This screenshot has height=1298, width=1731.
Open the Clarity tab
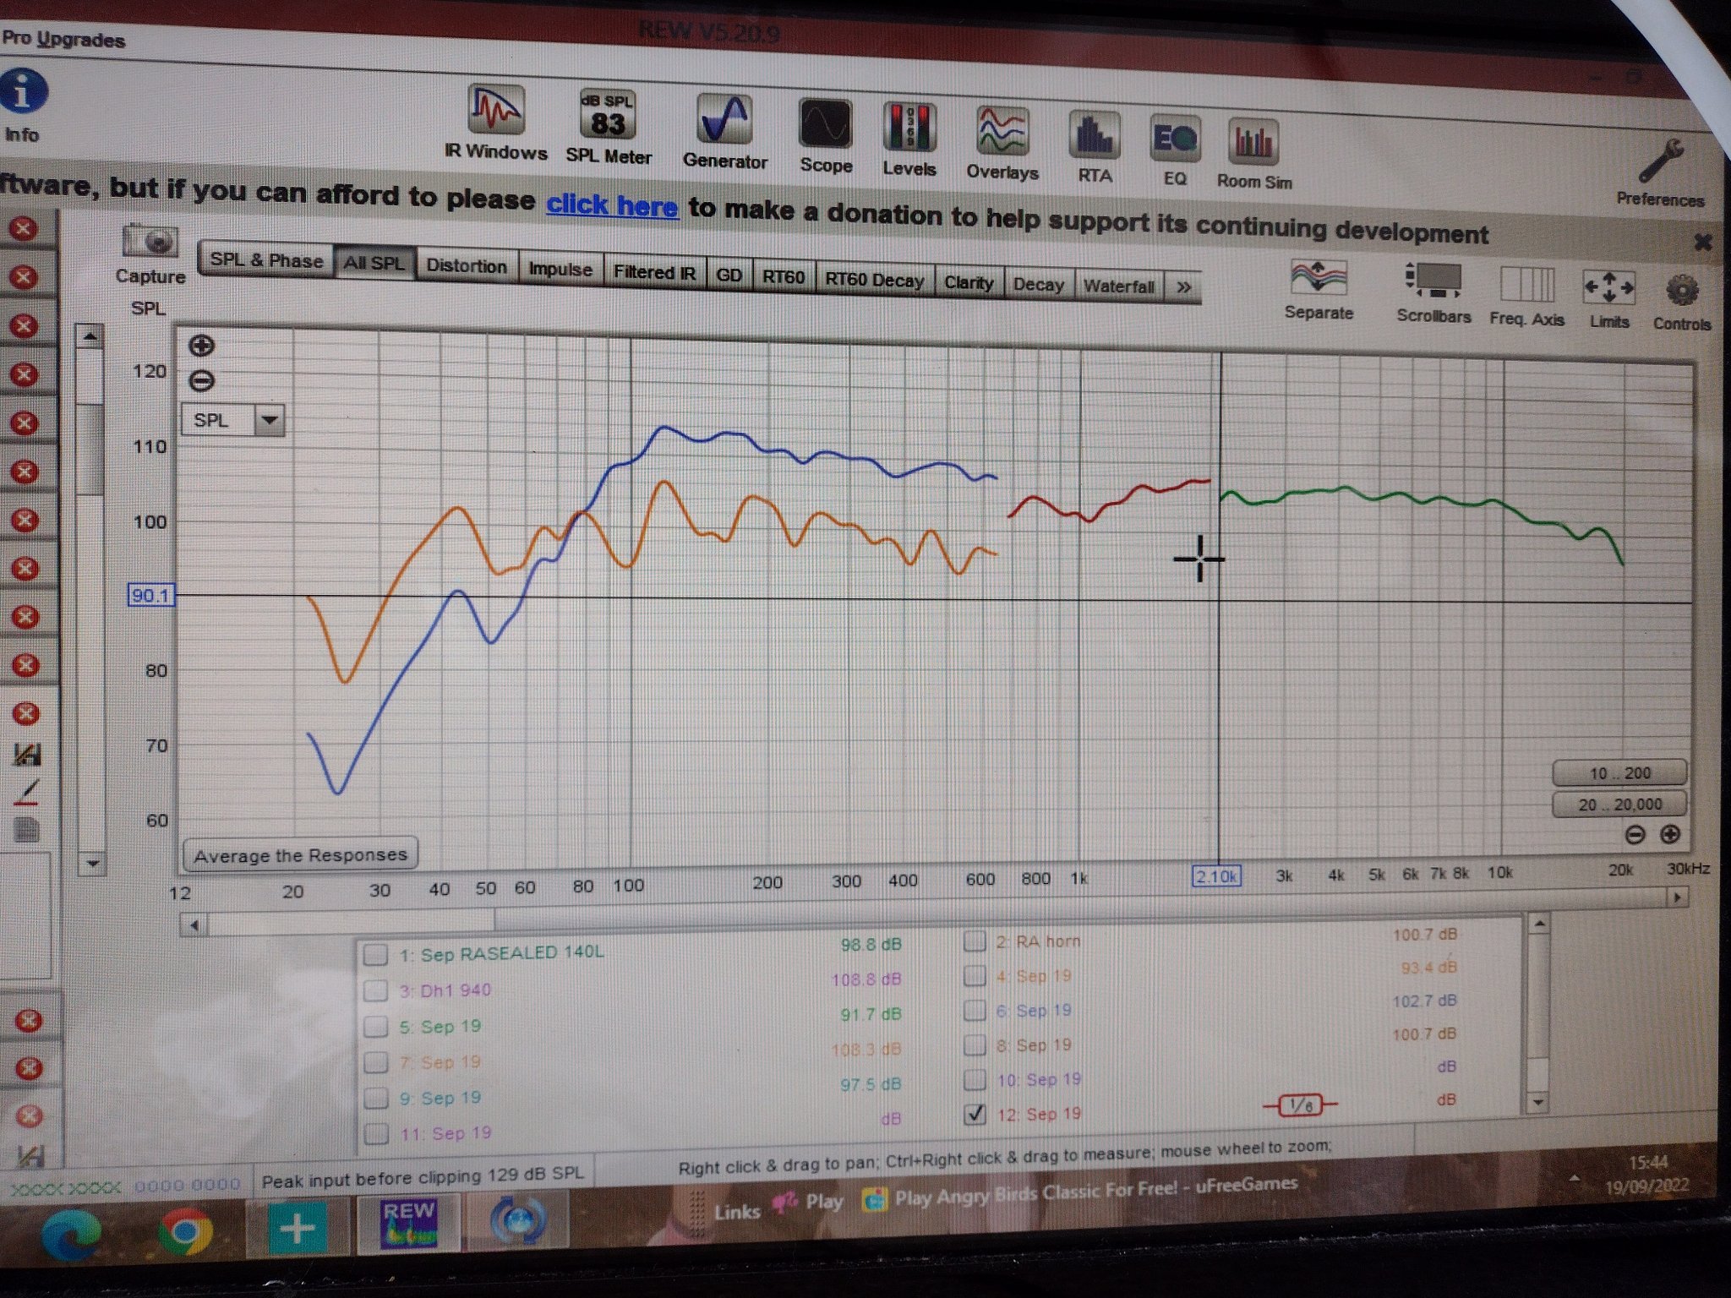(x=969, y=282)
